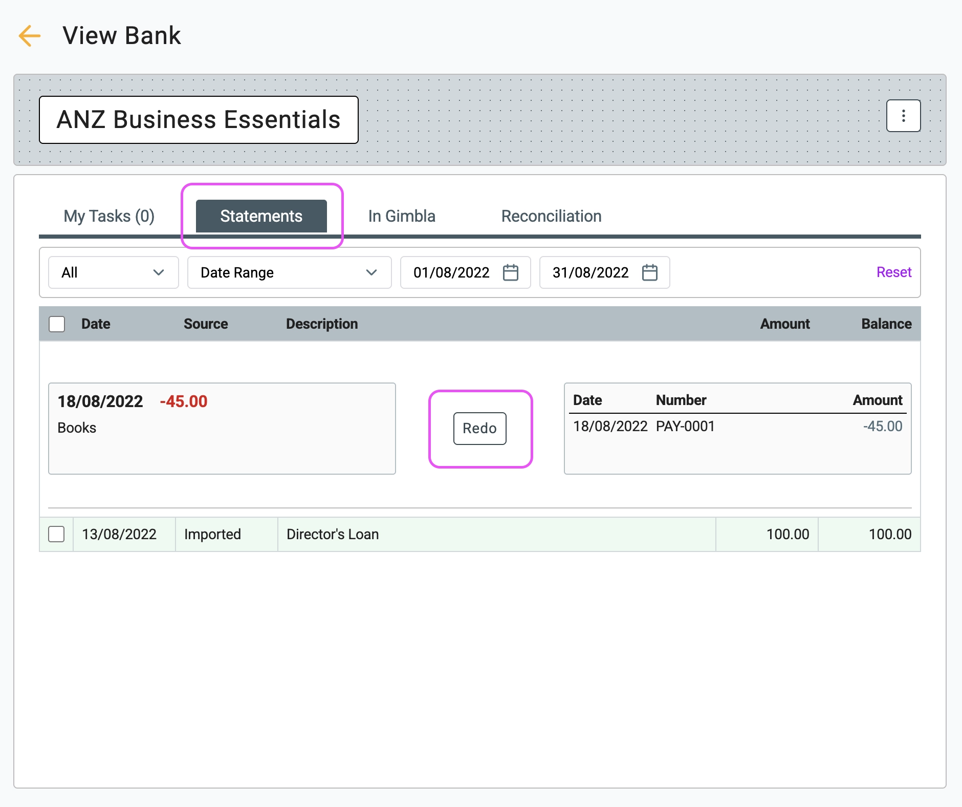
Task: Go to the Reconciliation tab
Action: pos(551,216)
